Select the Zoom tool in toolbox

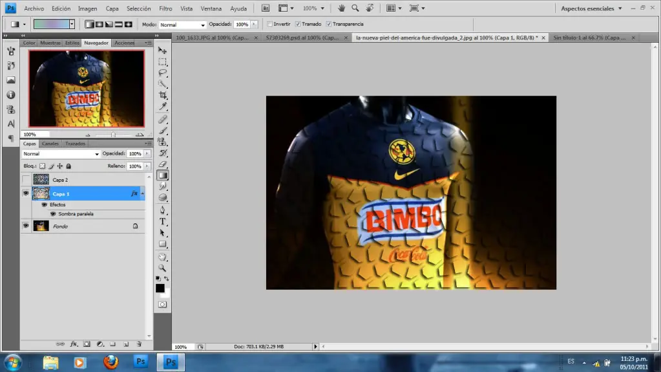162,268
